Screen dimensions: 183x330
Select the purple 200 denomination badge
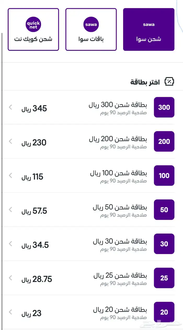pos(164,141)
